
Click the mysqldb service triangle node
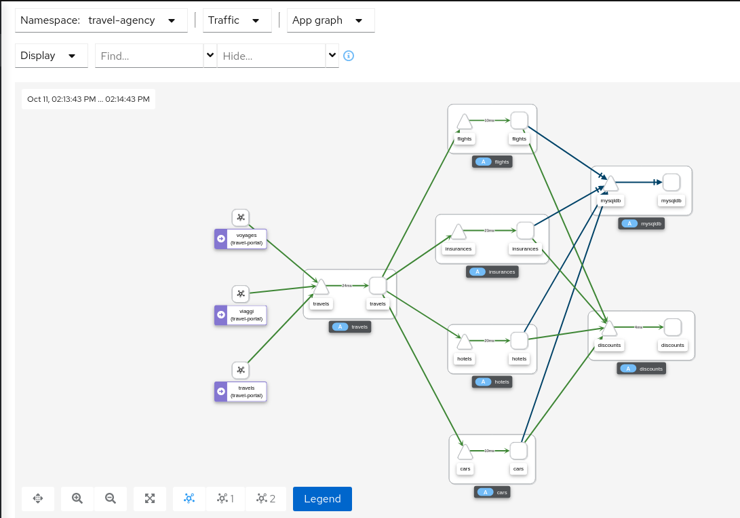(x=610, y=184)
